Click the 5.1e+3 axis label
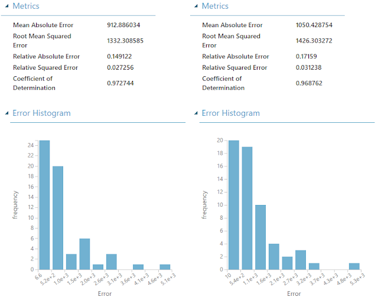This screenshot has width=378, height=300. coord(168,279)
